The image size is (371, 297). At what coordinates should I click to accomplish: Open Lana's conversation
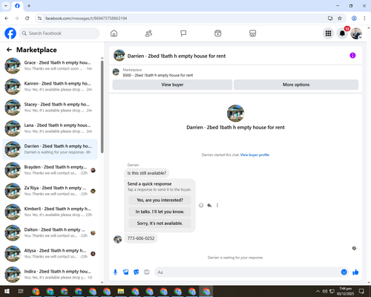(50, 128)
